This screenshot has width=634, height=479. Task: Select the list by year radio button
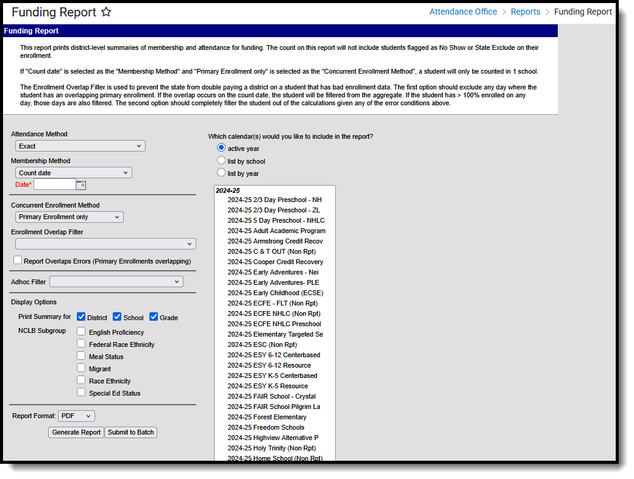click(221, 172)
